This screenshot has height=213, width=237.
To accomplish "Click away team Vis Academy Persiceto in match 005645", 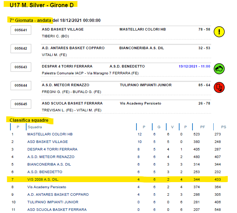I will pyautogui.click(x=140, y=103).
